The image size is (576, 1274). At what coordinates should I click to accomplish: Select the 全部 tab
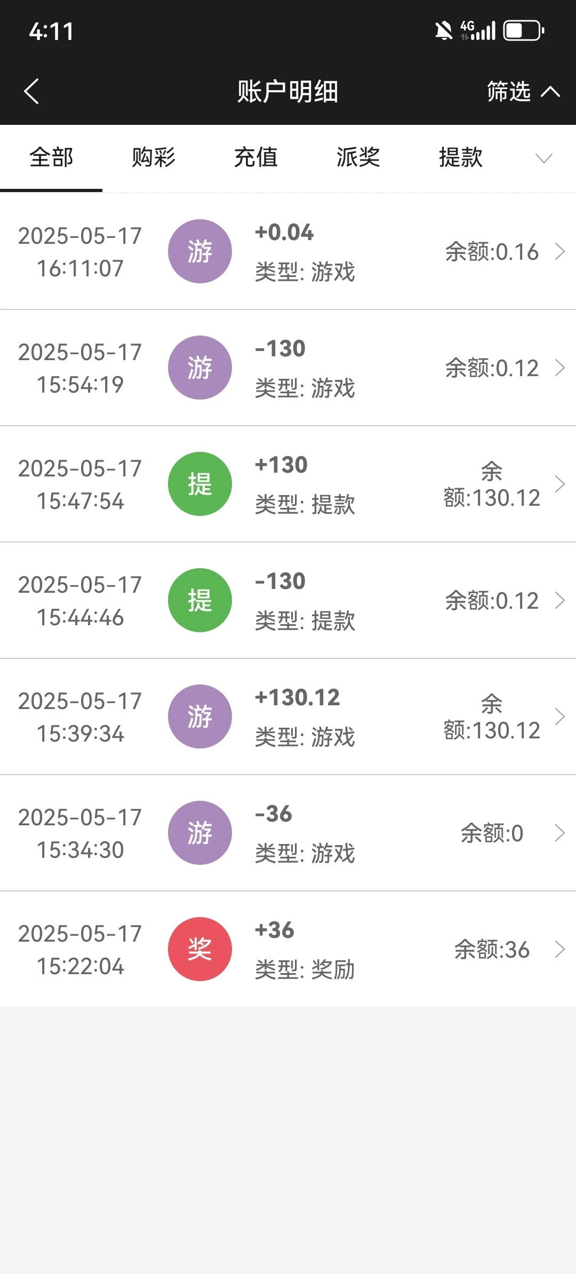(x=51, y=158)
